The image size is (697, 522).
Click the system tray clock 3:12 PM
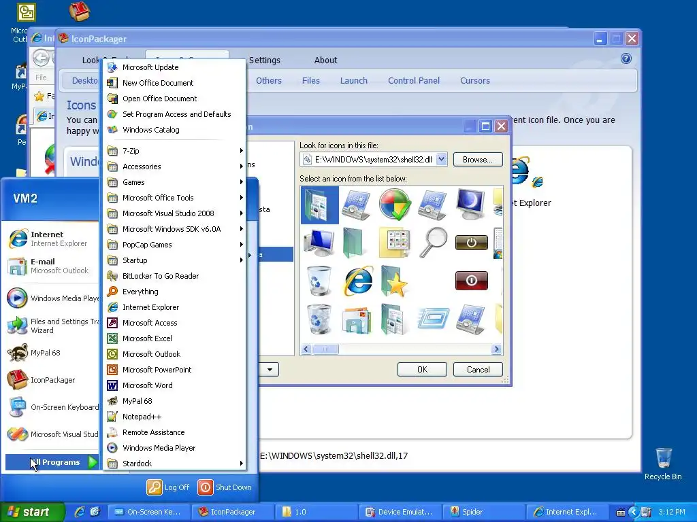tap(672, 512)
